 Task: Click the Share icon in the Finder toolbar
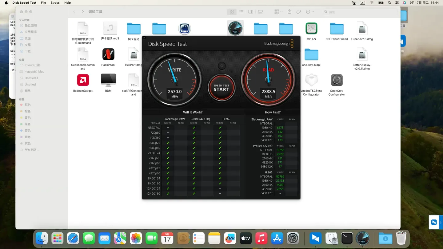tap(289, 11)
